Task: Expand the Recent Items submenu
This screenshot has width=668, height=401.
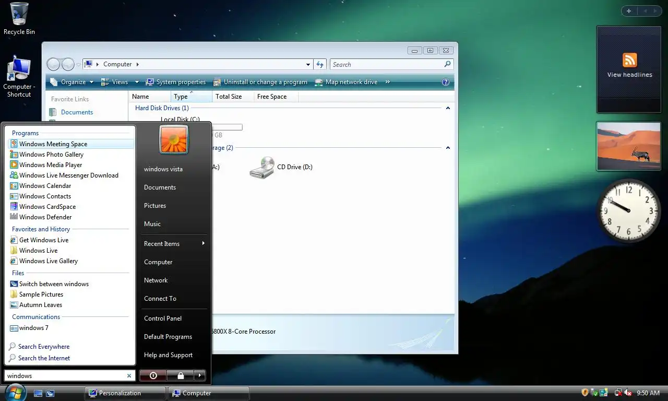Action: pos(174,244)
